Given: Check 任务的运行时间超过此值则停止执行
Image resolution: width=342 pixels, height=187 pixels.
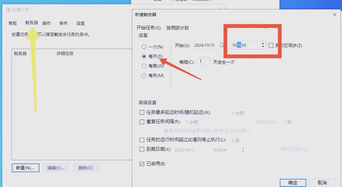Looking at the screenshot, I should pyautogui.click(x=142, y=140).
